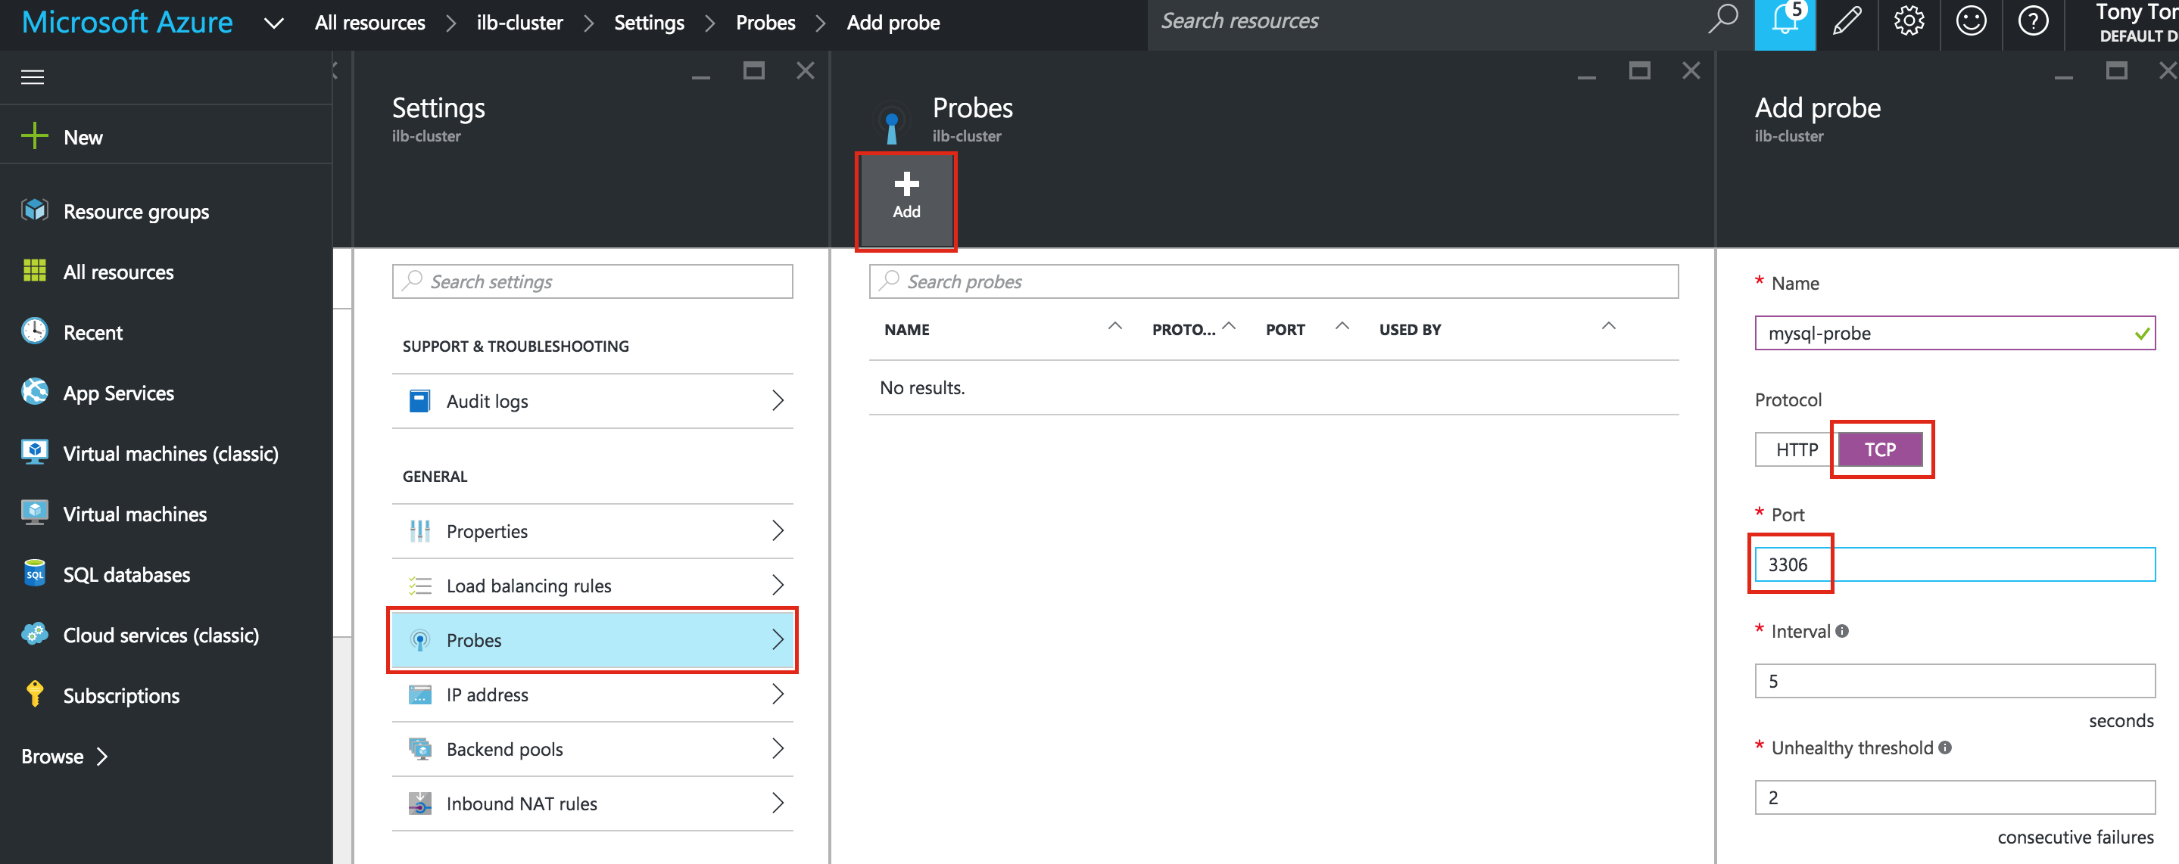
Task: Click the Interval field with 5
Action: pyautogui.click(x=1955, y=682)
